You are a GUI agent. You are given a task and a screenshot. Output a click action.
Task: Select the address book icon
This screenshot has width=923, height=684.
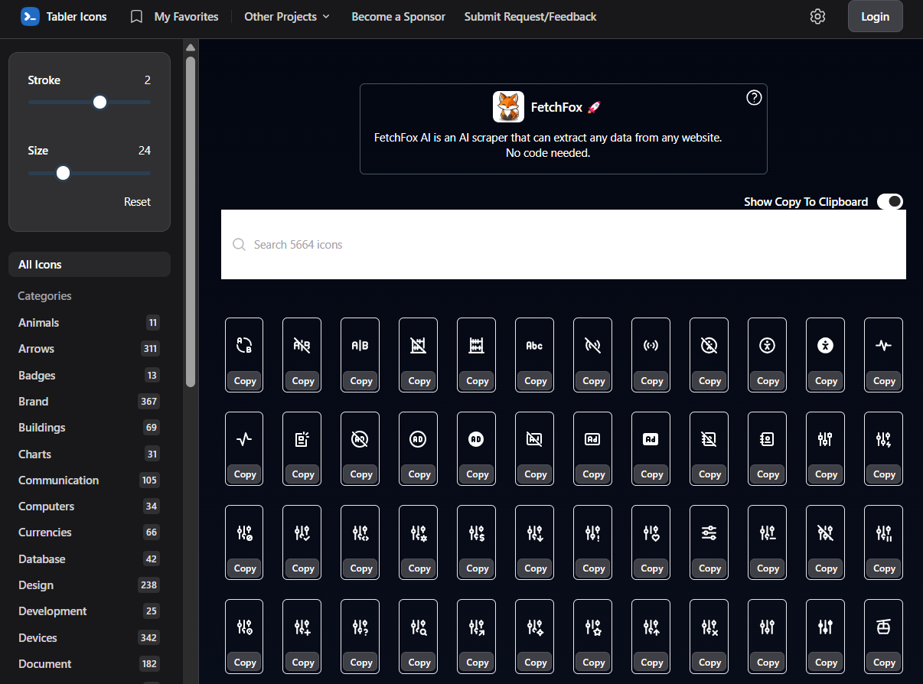[768, 439]
